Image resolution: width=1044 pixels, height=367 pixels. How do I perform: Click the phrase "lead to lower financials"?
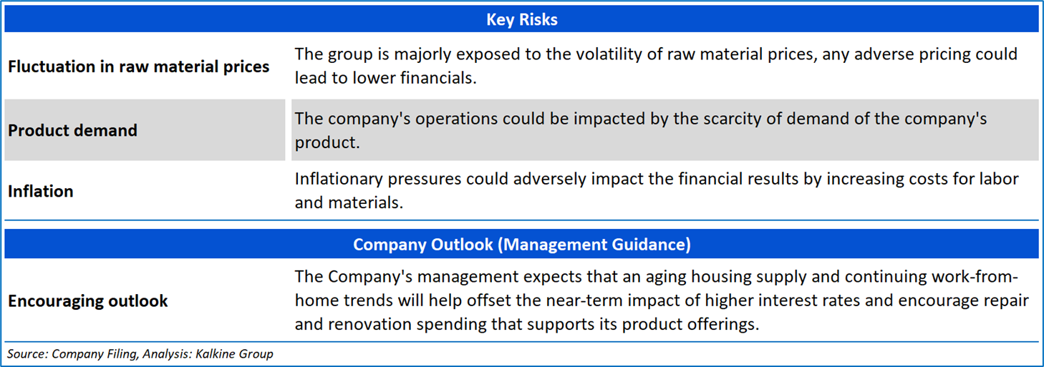pyautogui.click(x=385, y=79)
